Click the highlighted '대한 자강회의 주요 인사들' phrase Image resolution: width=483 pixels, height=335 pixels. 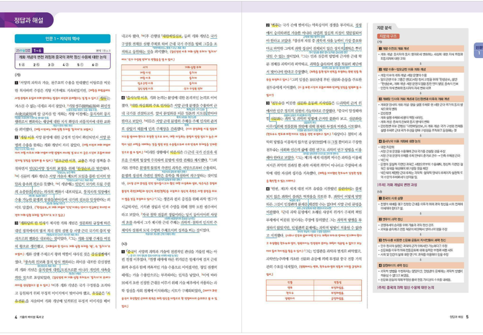pyautogui.click(x=151, y=106)
